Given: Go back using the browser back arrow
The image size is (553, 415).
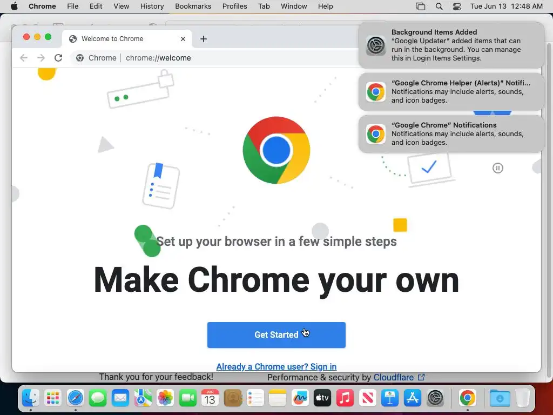Looking at the screenshot, I should click(x=24, y=58).
